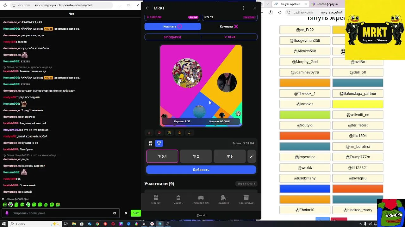Open Хранилище in bottom navigation
The width and height of the screenshot is (405, 227).
point(246,200)
